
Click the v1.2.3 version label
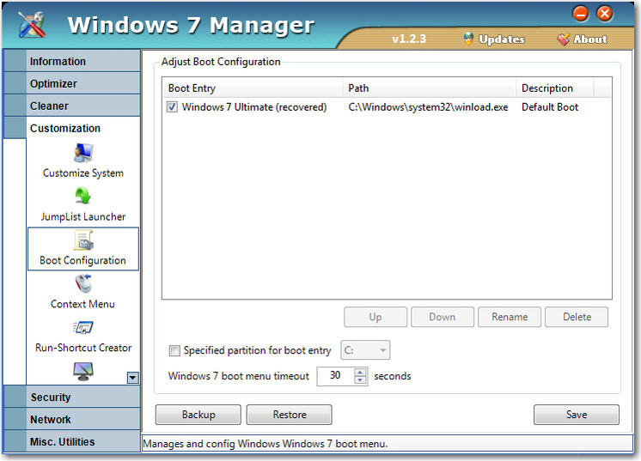[x=409, y=39]
